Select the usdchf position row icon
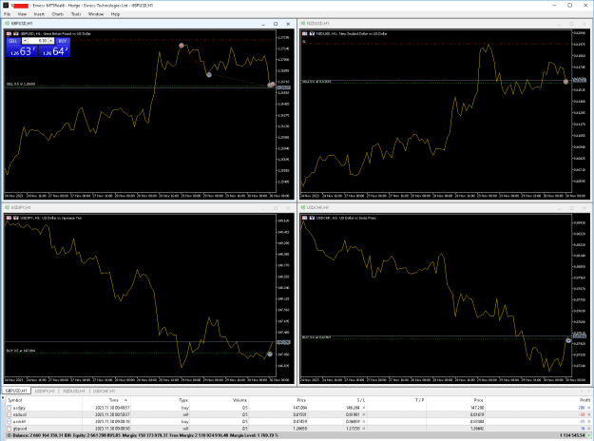Viewport: 594px width, 441px height. click(x=10, y=421)
